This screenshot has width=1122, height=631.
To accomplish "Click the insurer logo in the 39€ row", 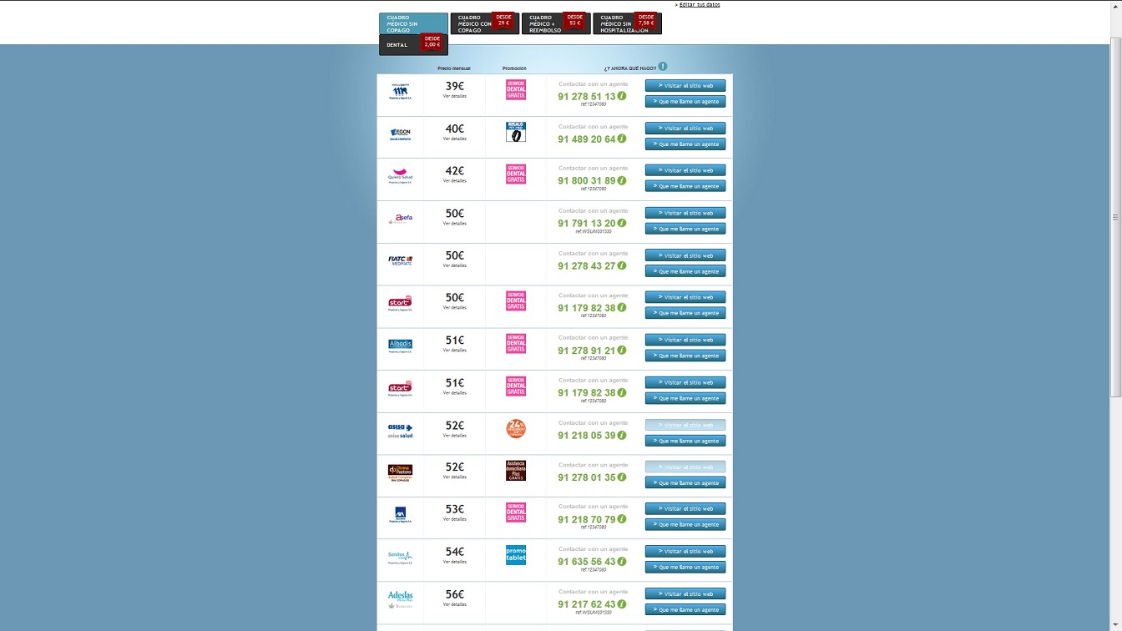I will pyautogui.click(x=400, y=91).
